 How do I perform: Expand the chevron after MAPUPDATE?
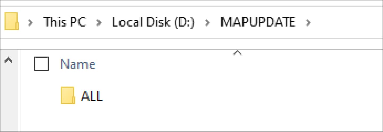click(308, 23)
